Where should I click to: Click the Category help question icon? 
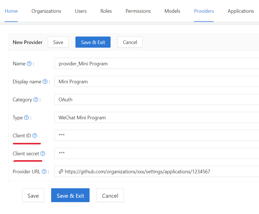pyautogui.click(x=36, y=100)
